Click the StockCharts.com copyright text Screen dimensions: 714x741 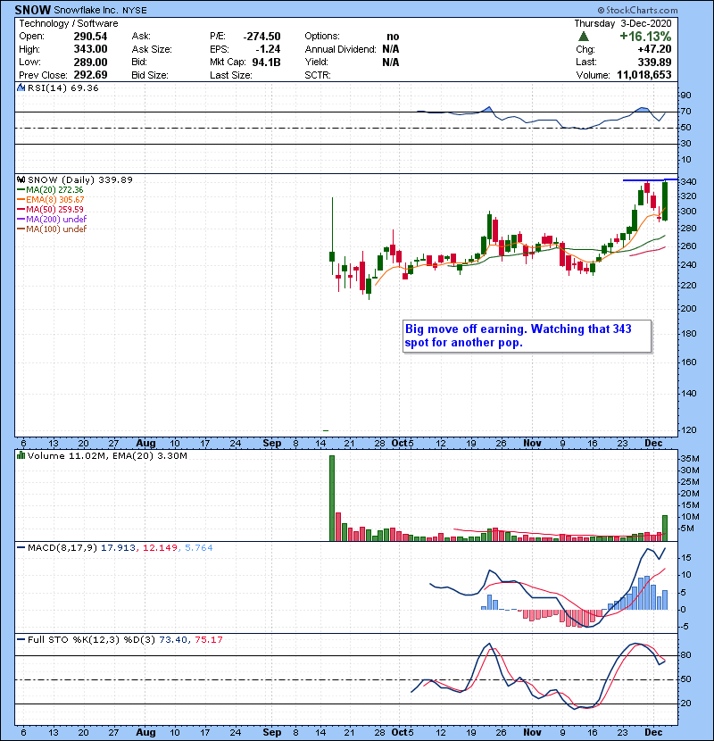637,10
